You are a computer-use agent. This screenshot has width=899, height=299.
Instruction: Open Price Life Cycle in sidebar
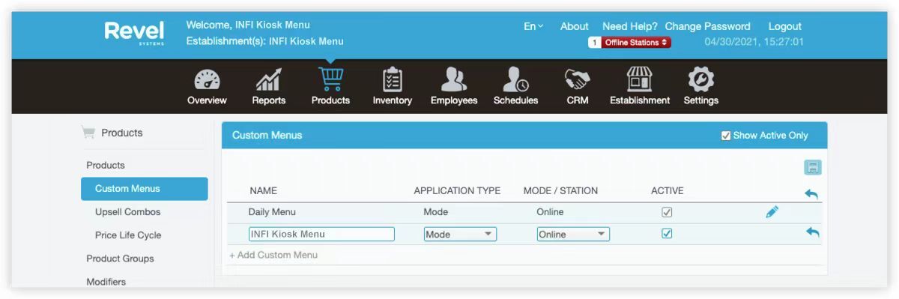(x=128, y=235)
